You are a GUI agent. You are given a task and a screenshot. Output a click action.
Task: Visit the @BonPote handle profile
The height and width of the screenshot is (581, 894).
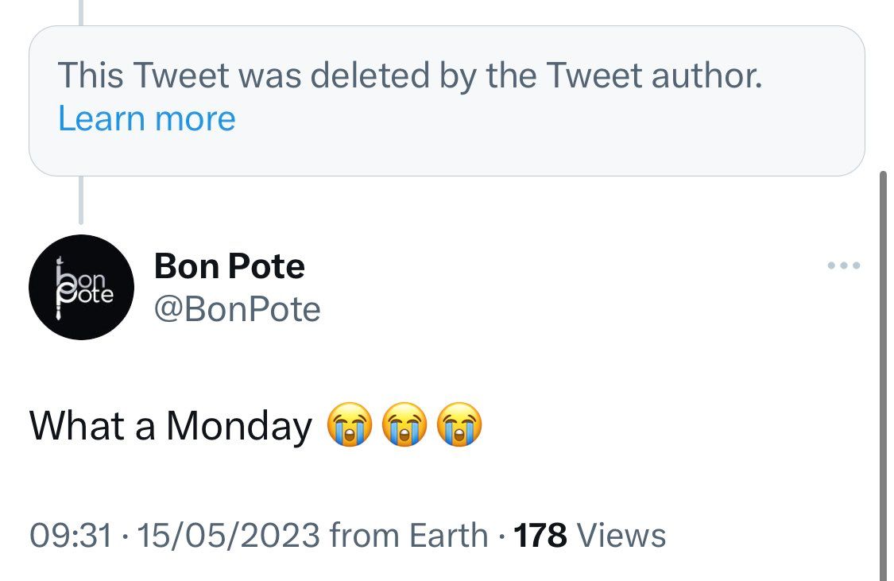237,310
